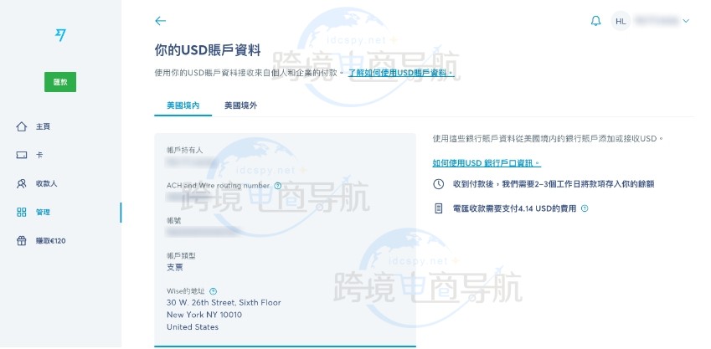Click address line United States
This screenshot has width=711, height=349.
[x=193, y=326]
